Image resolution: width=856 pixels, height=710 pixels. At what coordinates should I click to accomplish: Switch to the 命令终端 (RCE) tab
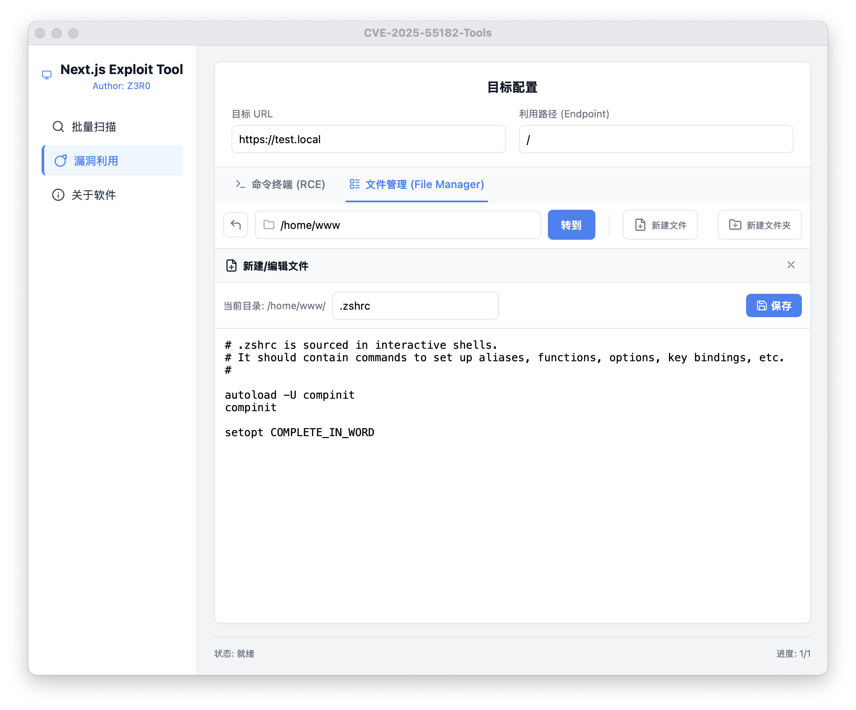(280, 184)
